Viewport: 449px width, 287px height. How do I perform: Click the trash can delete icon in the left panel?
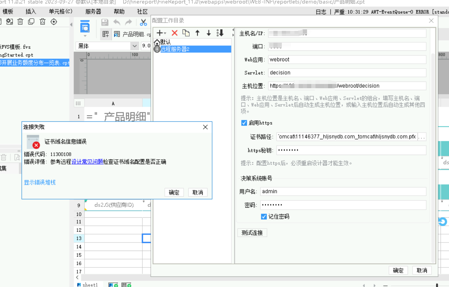(20, 22)
